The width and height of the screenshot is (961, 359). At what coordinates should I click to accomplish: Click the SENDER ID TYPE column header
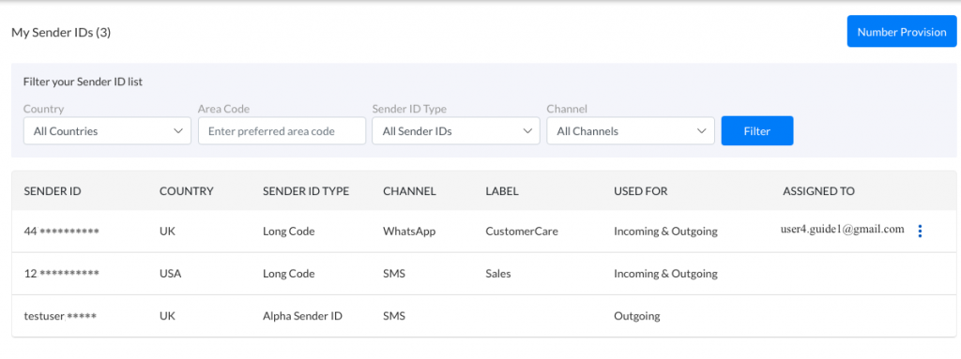[306, 191]
